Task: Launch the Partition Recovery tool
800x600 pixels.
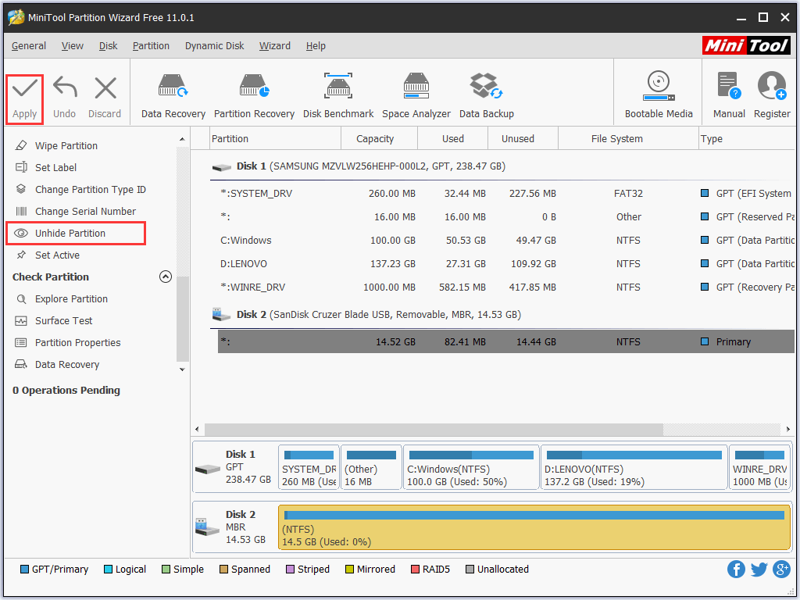Action: 254,96
